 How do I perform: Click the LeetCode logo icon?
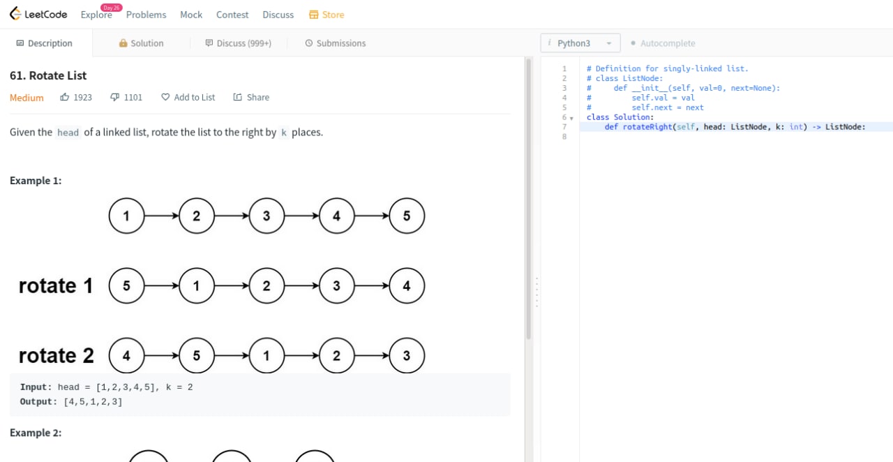coord(15,14)
